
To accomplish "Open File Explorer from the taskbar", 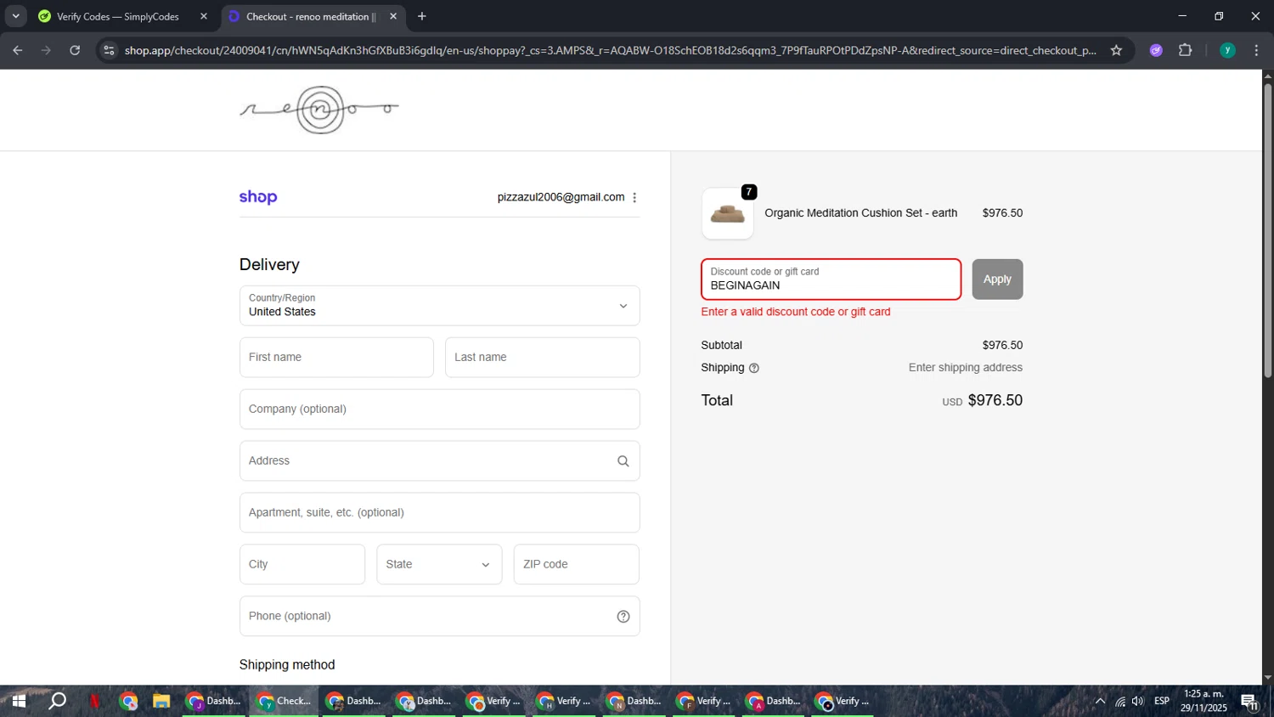I will pos(161,702).
